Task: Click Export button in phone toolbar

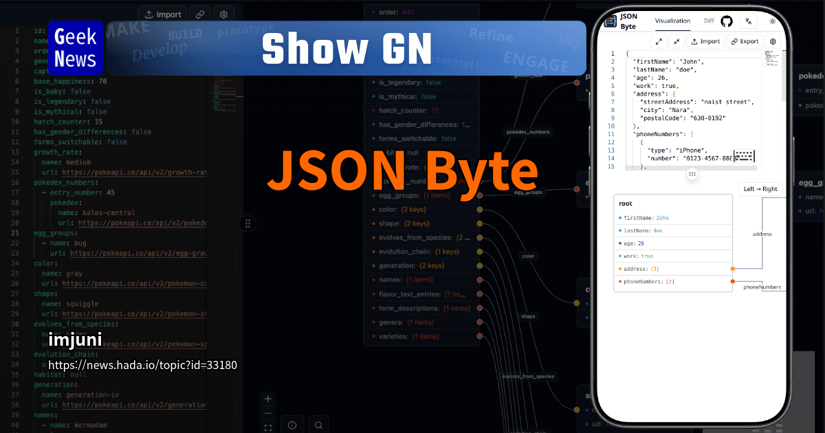Action: (745, 41)
